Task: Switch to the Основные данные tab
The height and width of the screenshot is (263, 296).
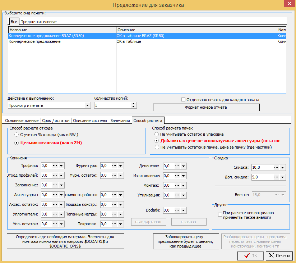Action: pyautogui.click(x=22, y=121)
